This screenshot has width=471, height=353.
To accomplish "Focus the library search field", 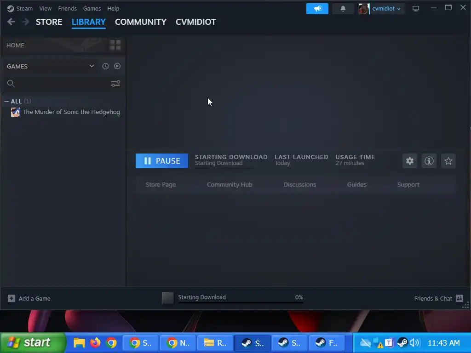I will (x=63, y=84).
